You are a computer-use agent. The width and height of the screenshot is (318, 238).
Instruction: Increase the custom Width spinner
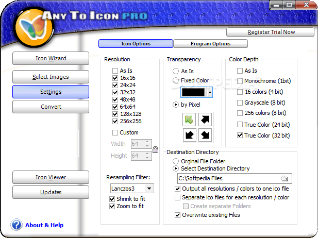coord(147,142)
